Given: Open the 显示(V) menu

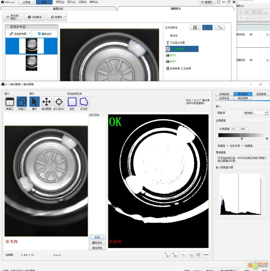Looking at the screenshot, I should coord(71,2).
